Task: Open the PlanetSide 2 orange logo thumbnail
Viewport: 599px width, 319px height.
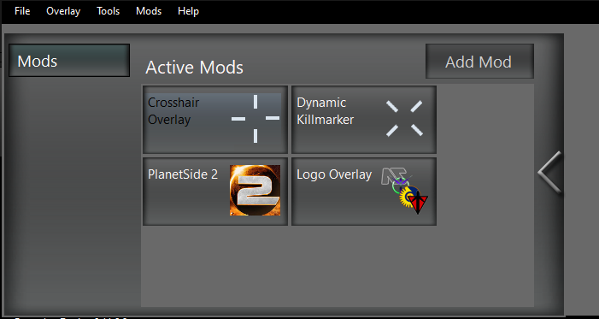Action: (255, 190)
